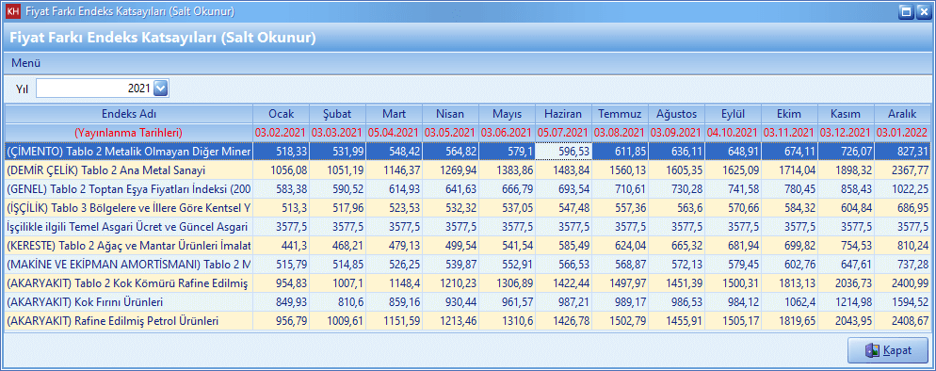Click the İŞÇİLİK Ağustos value 563,6
936x371 pixels.
click(x=676, y=208)
